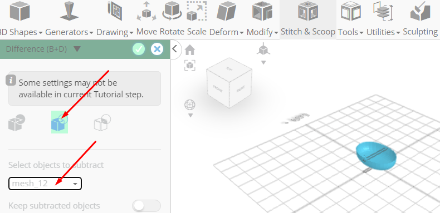Cancel Difference with the blue X
440x213 pixels.
coord(157,49)
